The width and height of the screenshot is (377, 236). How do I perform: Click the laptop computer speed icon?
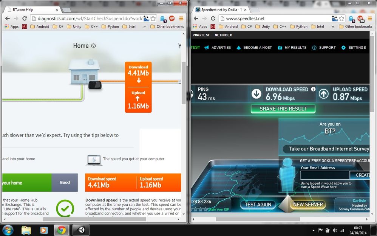click(x=94, y=161)
